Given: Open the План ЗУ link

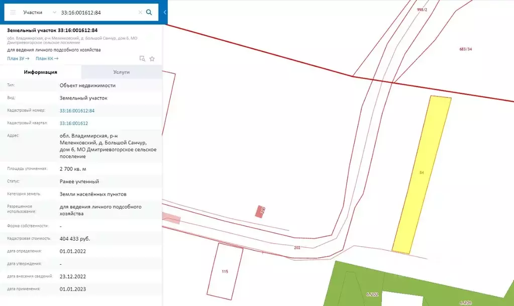Looking at the screenshot, I should (x=18, y=59).
